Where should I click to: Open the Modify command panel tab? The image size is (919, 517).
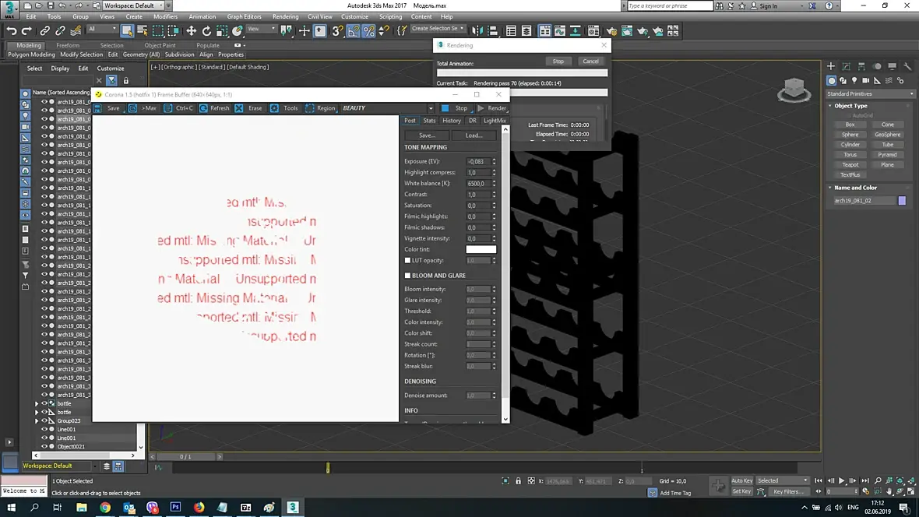point(847,66)
